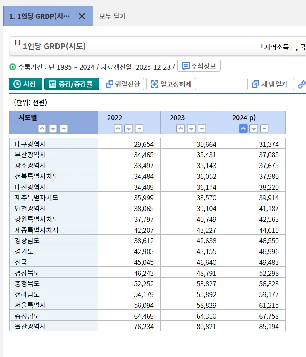Sort the 2024 p) column descending

(x=253, y=128)
